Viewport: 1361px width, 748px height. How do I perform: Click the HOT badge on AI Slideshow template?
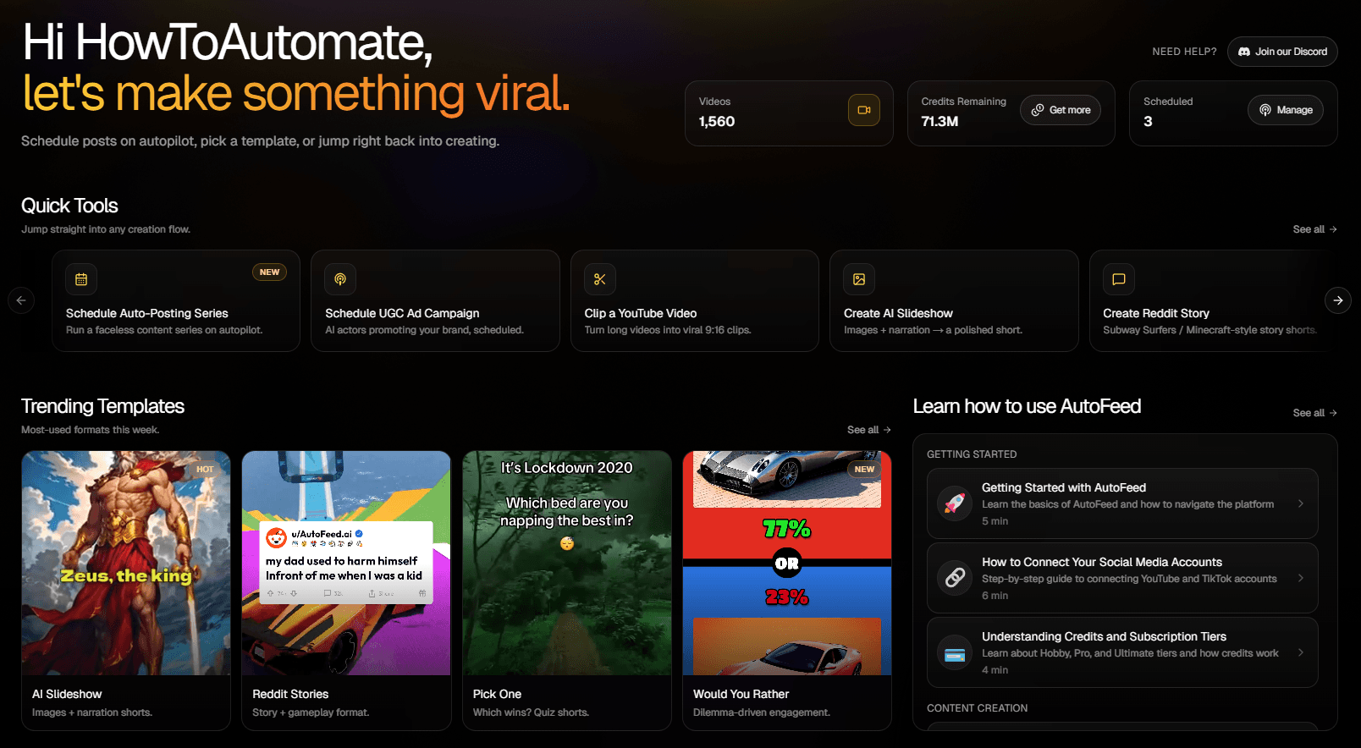coord(205,469)
